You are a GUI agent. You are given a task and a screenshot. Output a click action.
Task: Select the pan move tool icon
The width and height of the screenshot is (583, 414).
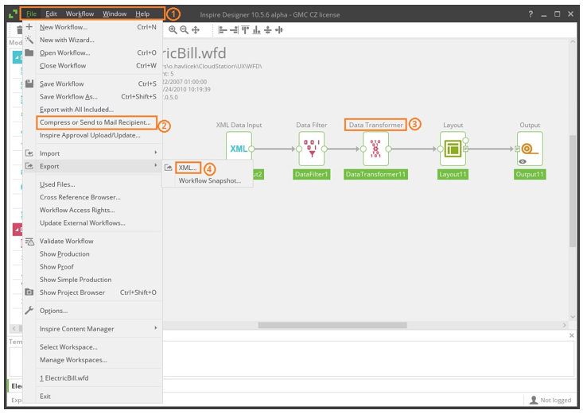[x=196, y=30]
